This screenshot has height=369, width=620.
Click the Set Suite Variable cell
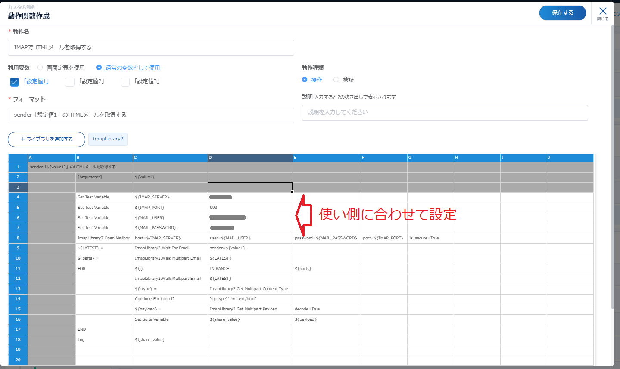click(x=170, y=319)
